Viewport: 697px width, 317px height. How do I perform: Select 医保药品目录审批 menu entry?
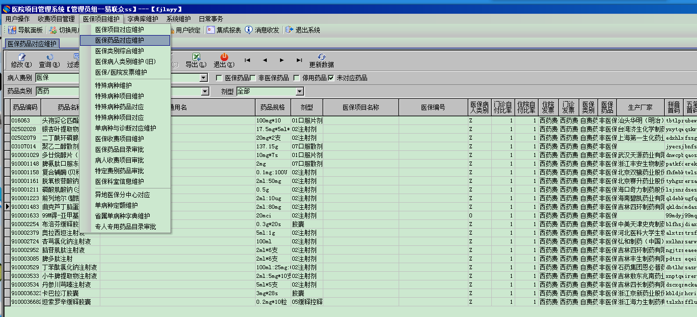click(x=125, y=149)
